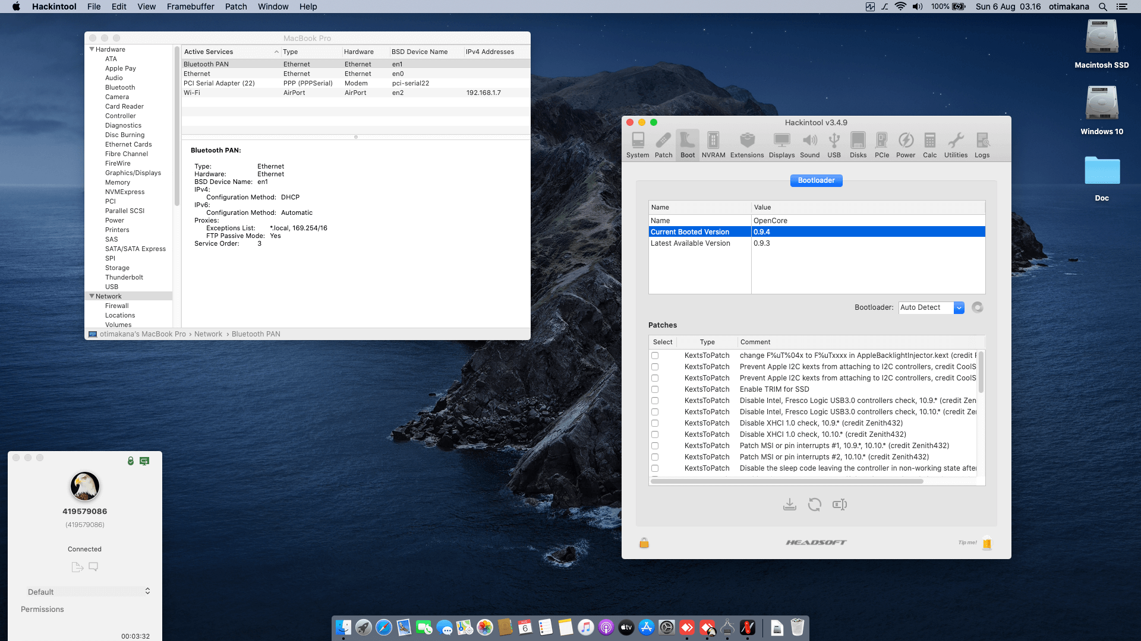Open the Extensions section

[747, 145]
